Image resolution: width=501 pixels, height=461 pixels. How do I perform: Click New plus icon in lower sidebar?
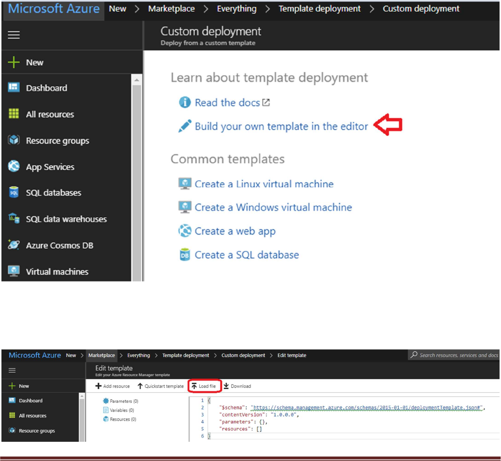coord(12,386)
